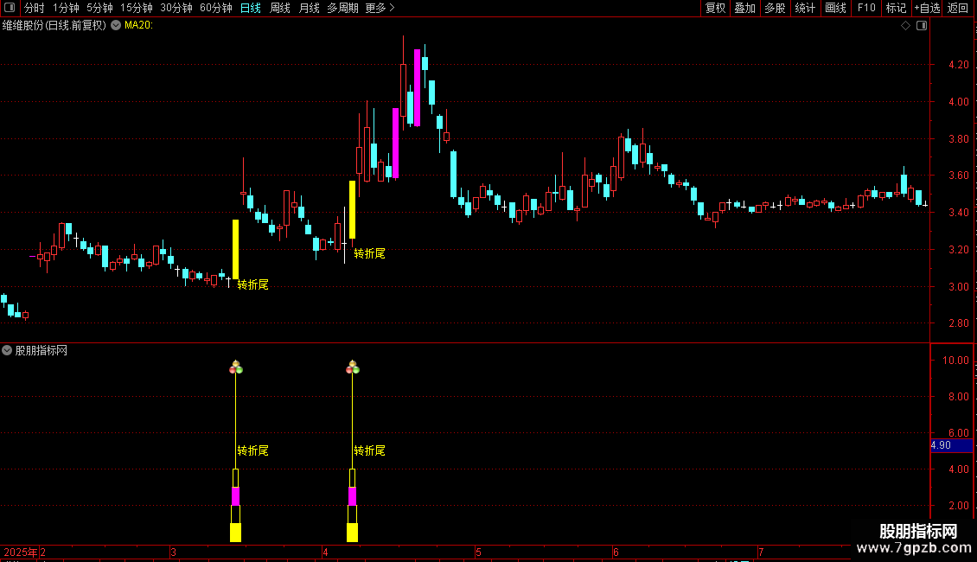Click the 转折尾 label on second indicator spike
This screenshot has height=562, width=977.
click(369, 450)
